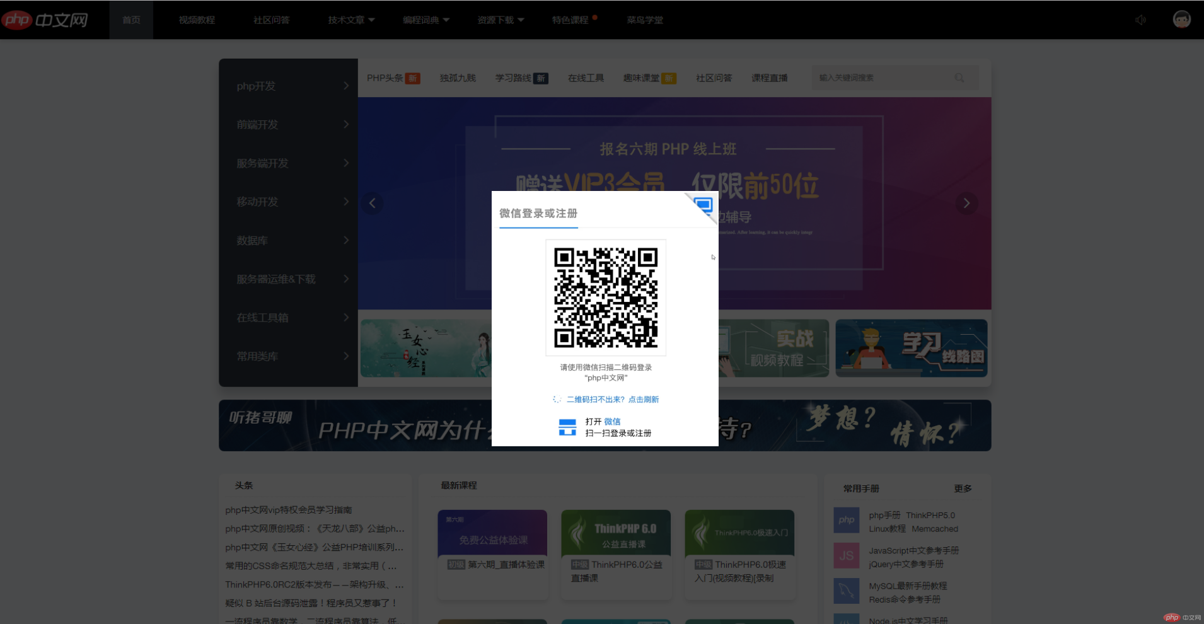Image resolution: width=1204 pixels, height=624 pixels.
Task: Click 更多 link in 常用手册
Action: (x=963, y=488)
